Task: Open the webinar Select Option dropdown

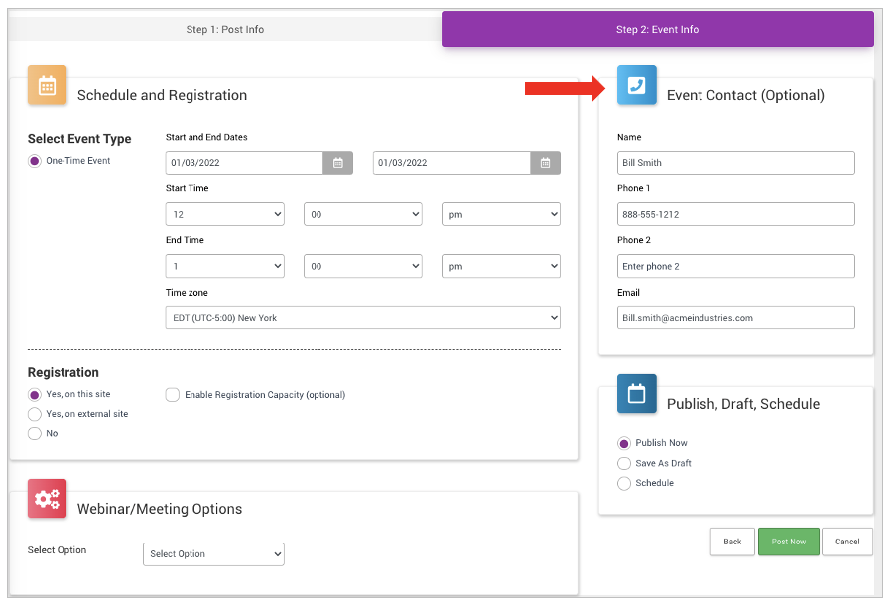Action: point(213,554)
